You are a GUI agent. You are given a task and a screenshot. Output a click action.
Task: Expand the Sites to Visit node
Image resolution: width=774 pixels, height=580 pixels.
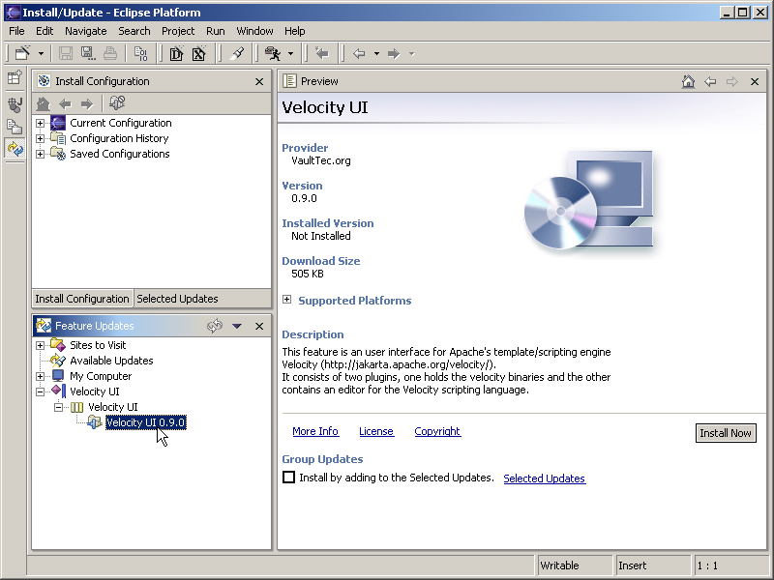pos(41,345)
